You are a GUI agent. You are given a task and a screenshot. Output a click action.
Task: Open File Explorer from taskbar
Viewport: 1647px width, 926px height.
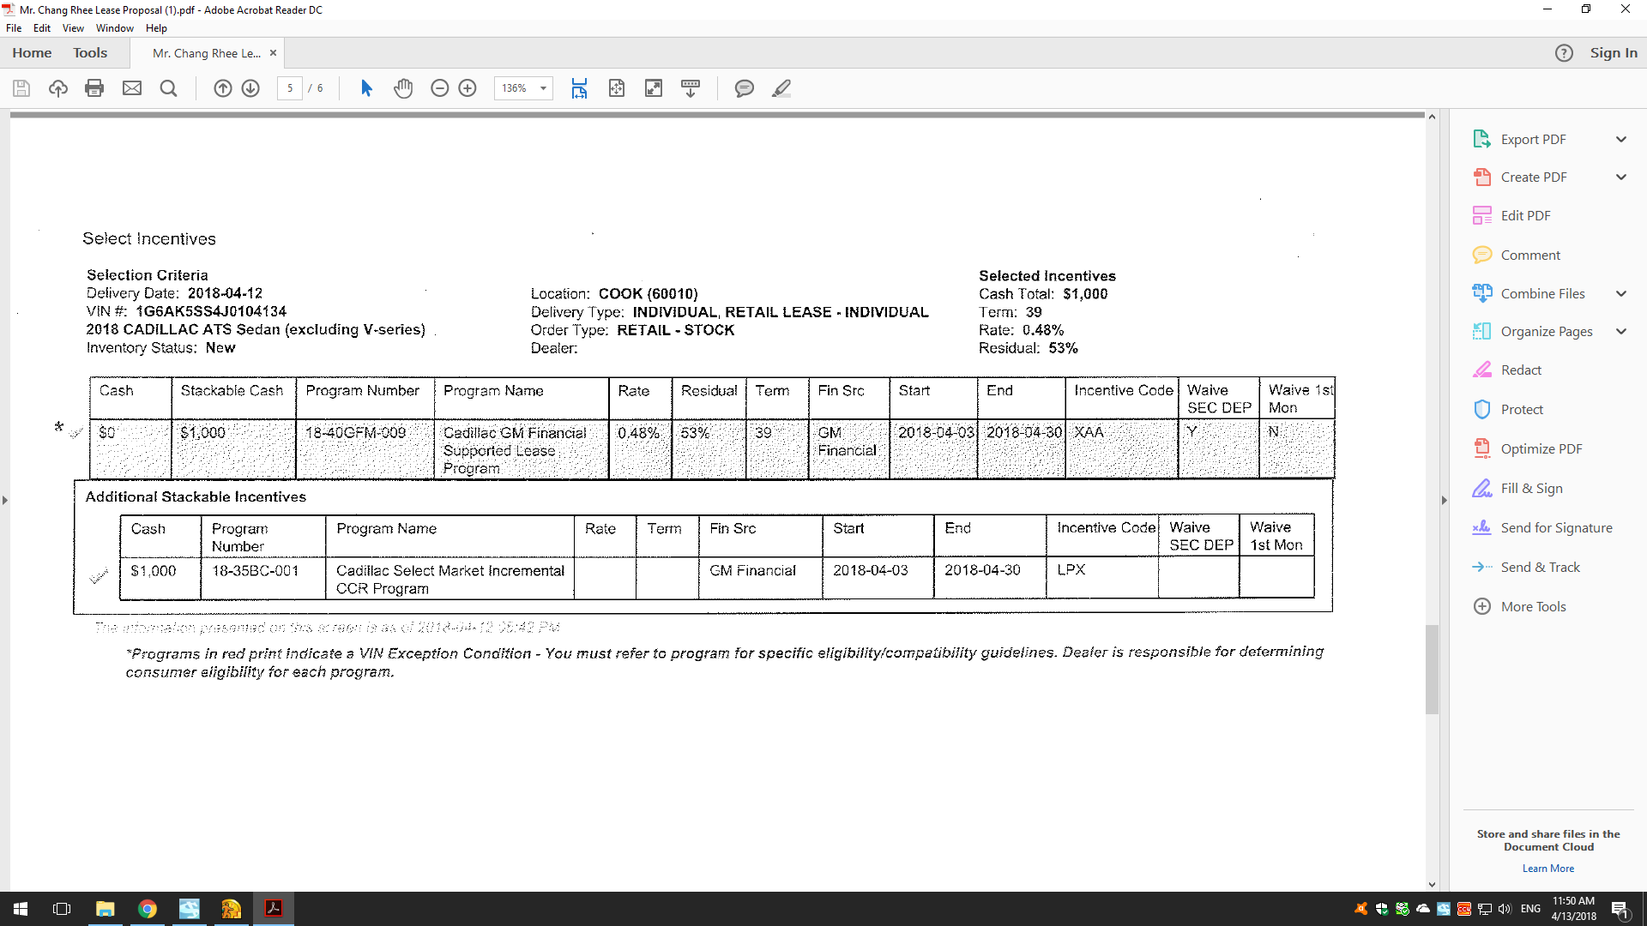click(x=105, y=909)
